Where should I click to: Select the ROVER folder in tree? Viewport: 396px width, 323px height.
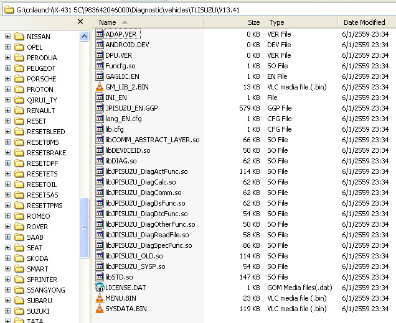[37, 227]
